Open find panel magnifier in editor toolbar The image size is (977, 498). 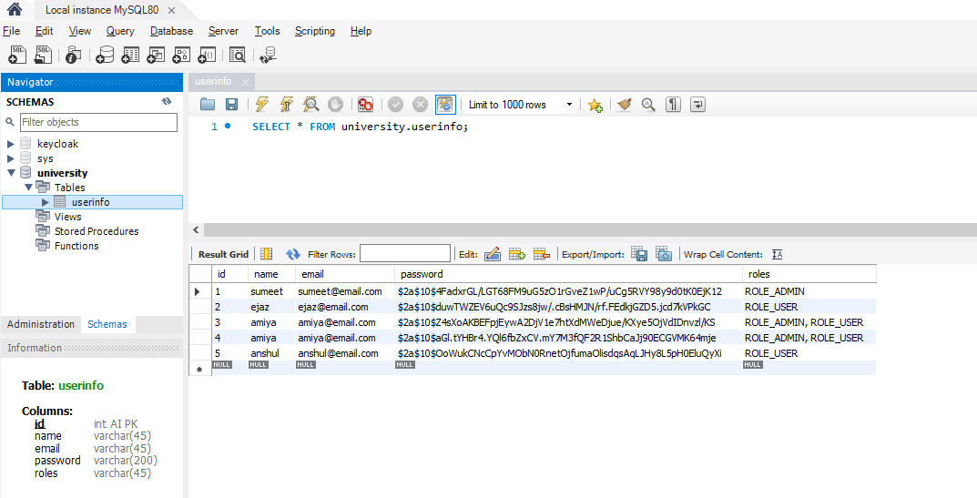point(648,105)
